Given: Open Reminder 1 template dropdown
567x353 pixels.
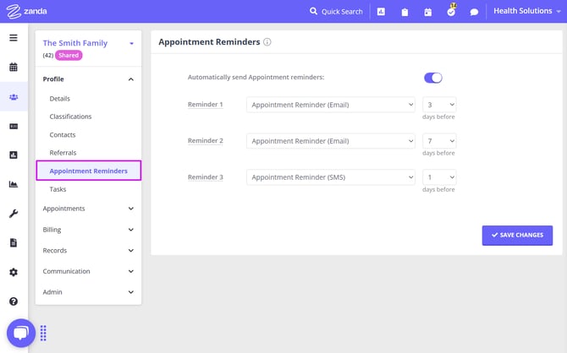Looking at the screenshot, I should pyautogui.click(x=330, y=105).
